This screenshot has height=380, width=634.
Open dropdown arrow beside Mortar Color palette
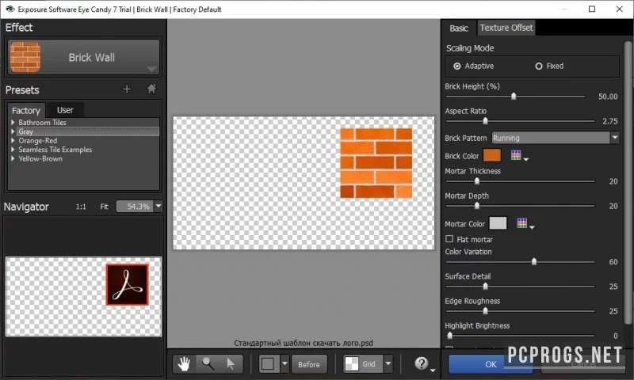(x=532, y=227)
